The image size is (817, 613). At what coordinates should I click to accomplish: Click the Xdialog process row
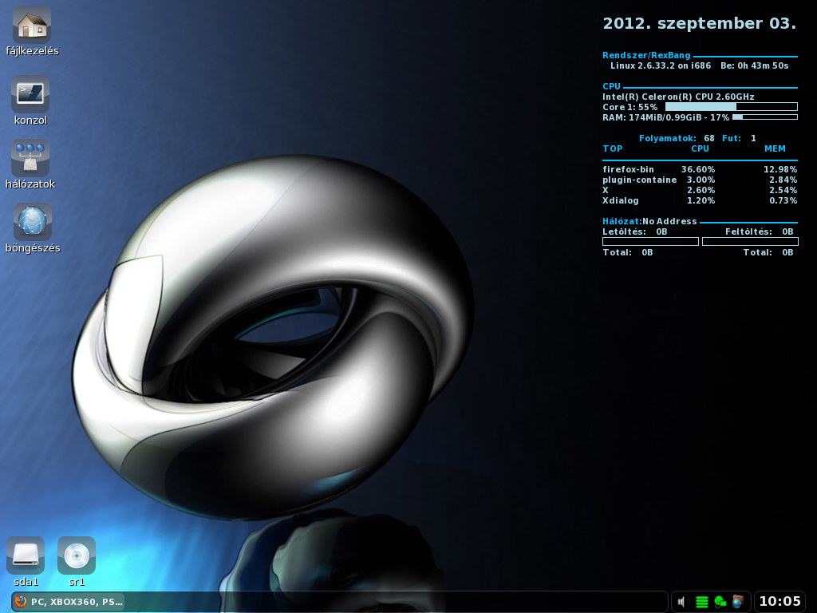(699, 200)
